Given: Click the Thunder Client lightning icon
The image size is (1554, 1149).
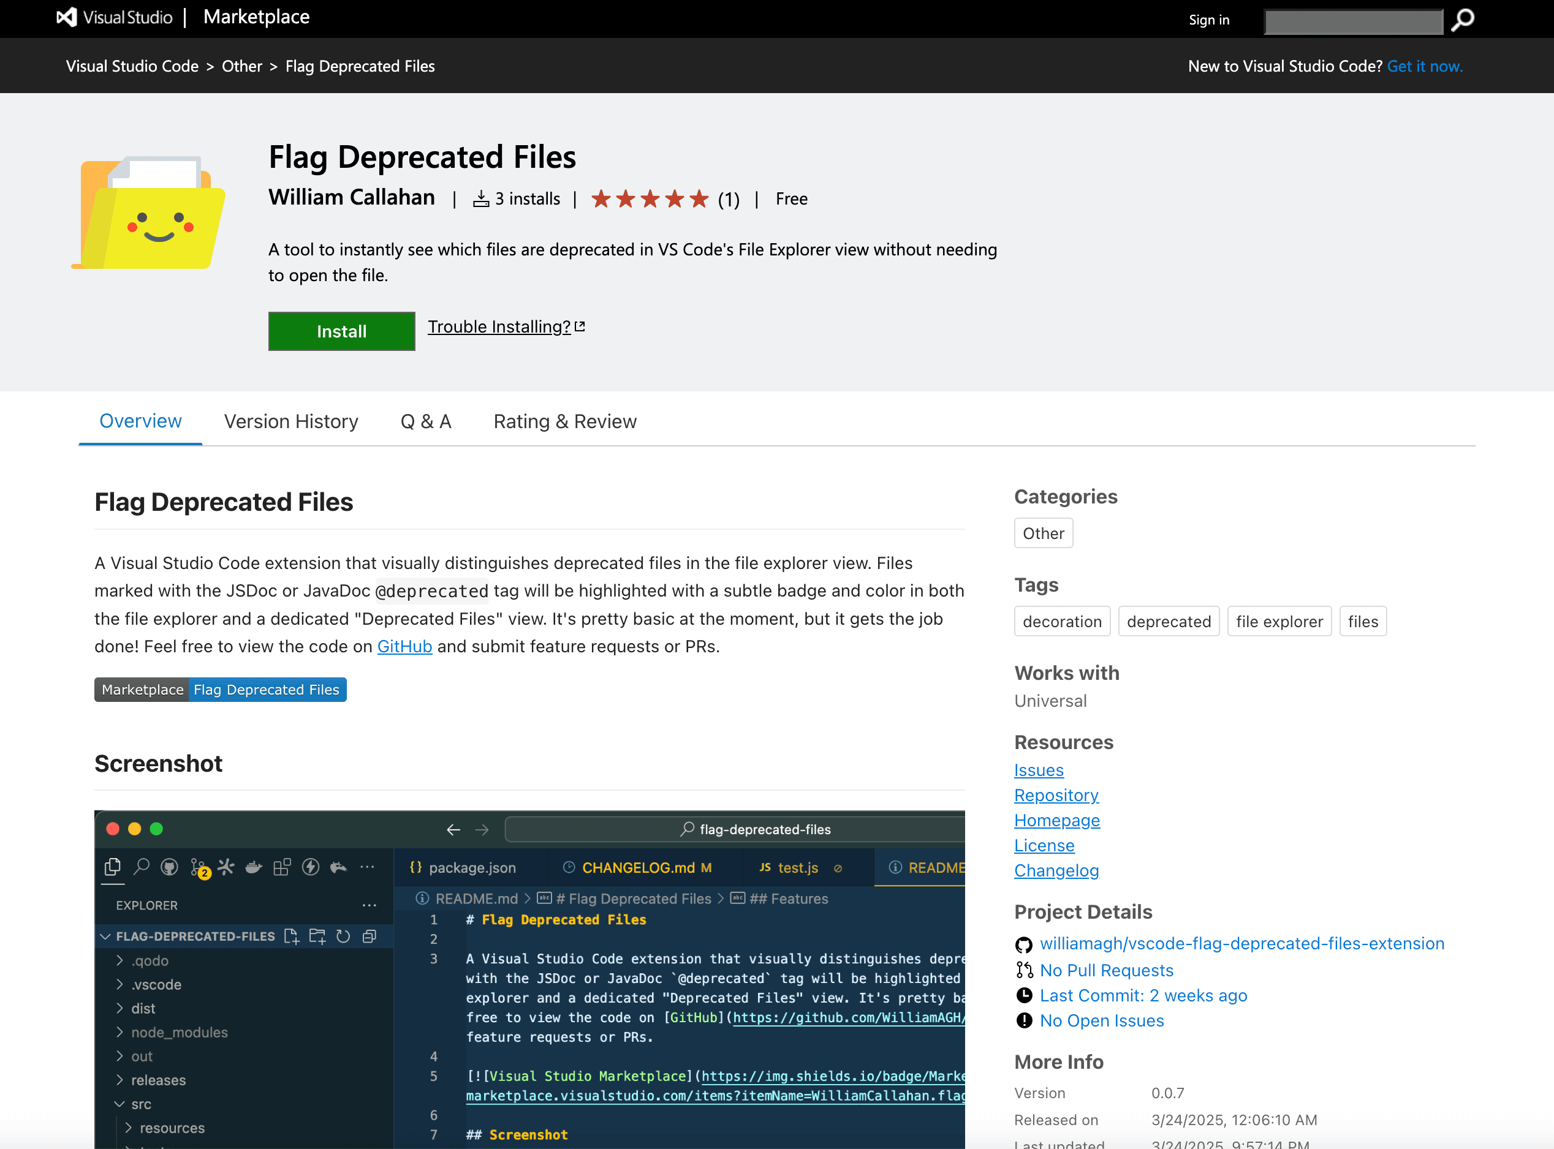Looking at the screenshot, I should click(311, 867).
